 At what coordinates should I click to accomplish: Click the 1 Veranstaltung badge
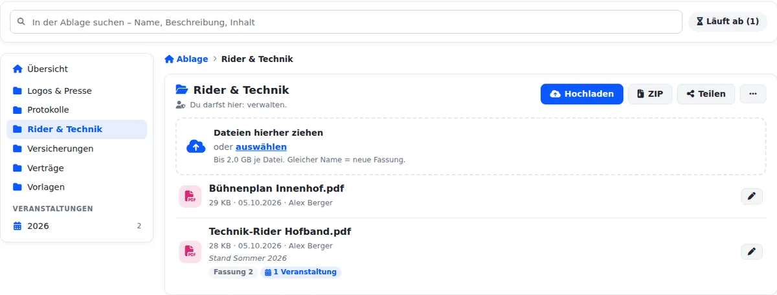pyautogui.click(x=300, y=272)
